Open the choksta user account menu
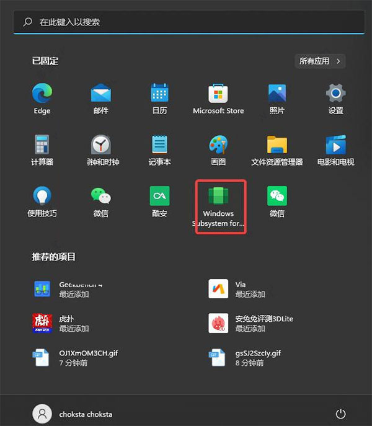 [73, 414]
